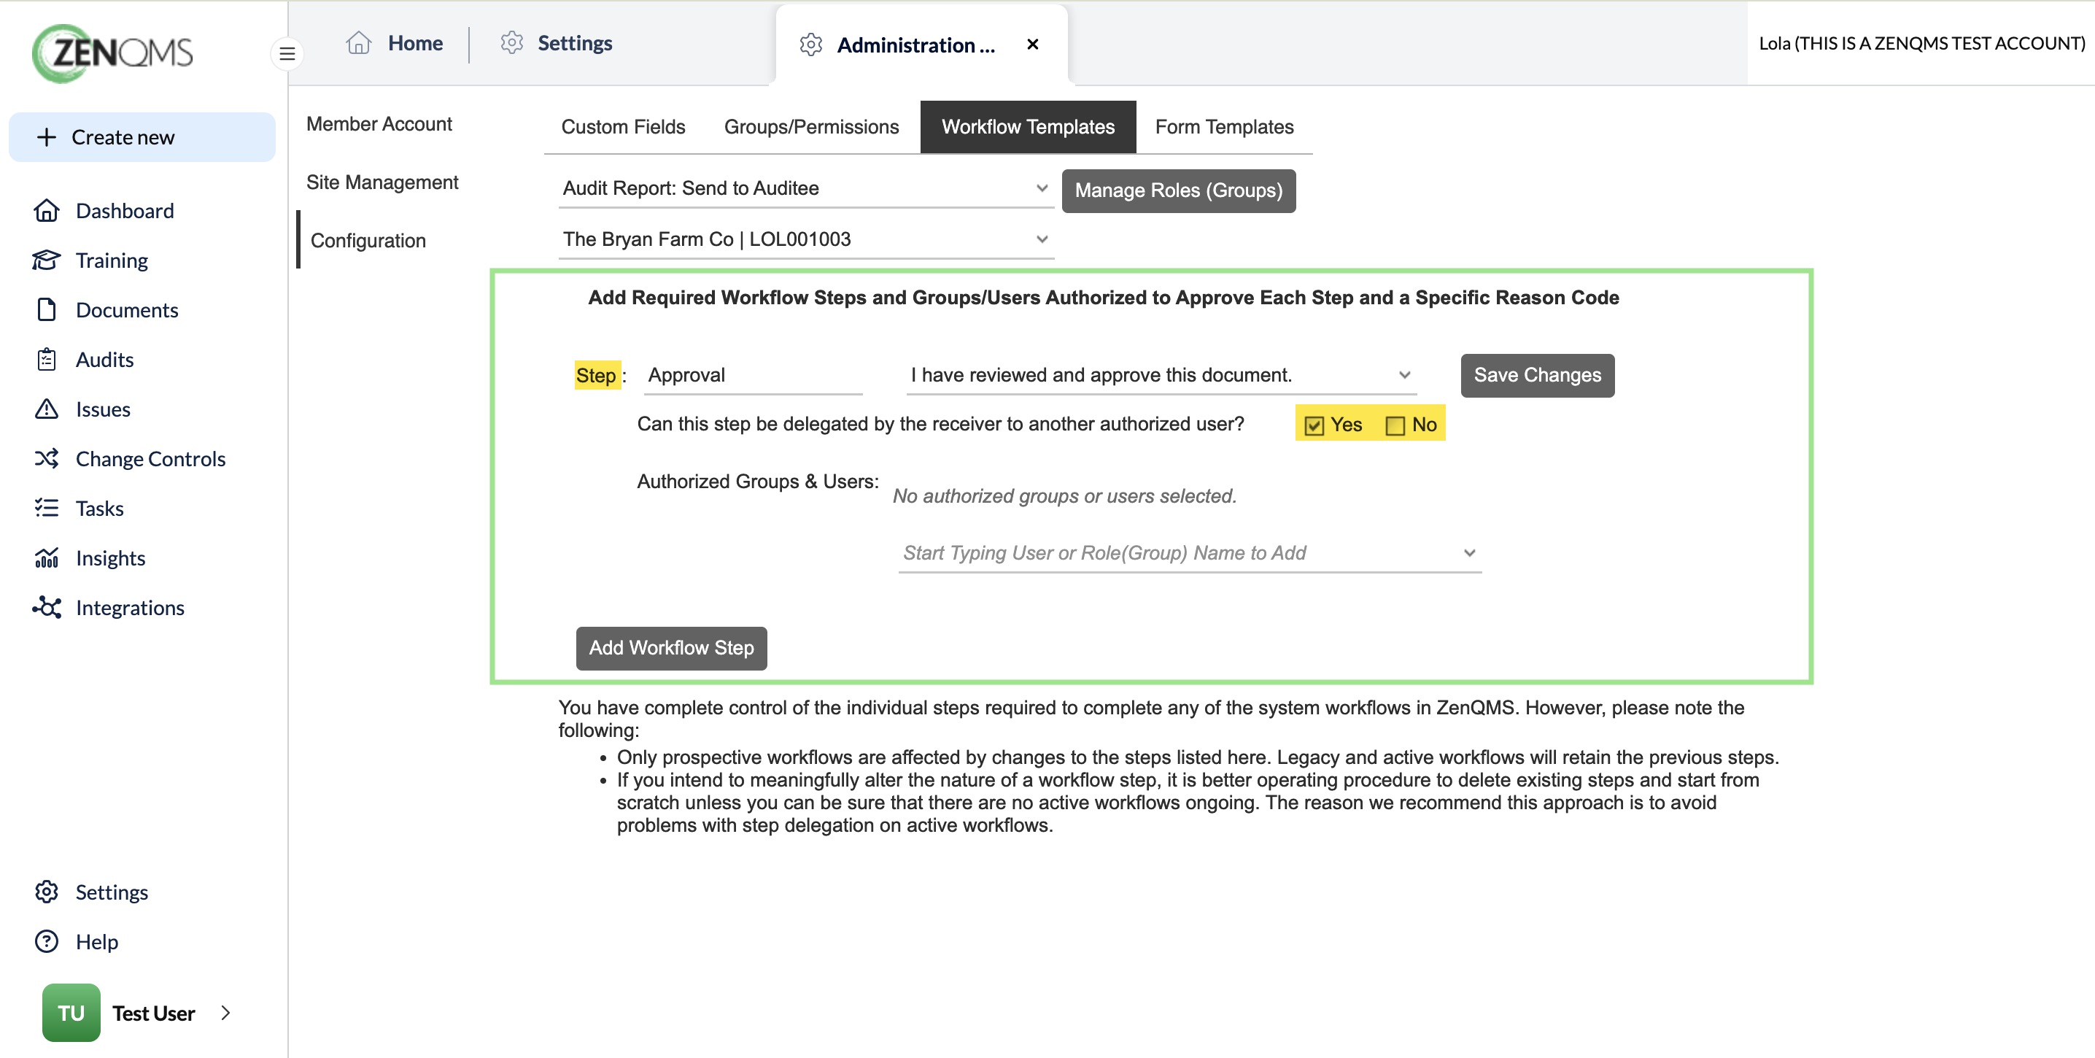
Task: Open the reason code dropdown for approval
Action: pyautogui.click(x=1161, y=375)
